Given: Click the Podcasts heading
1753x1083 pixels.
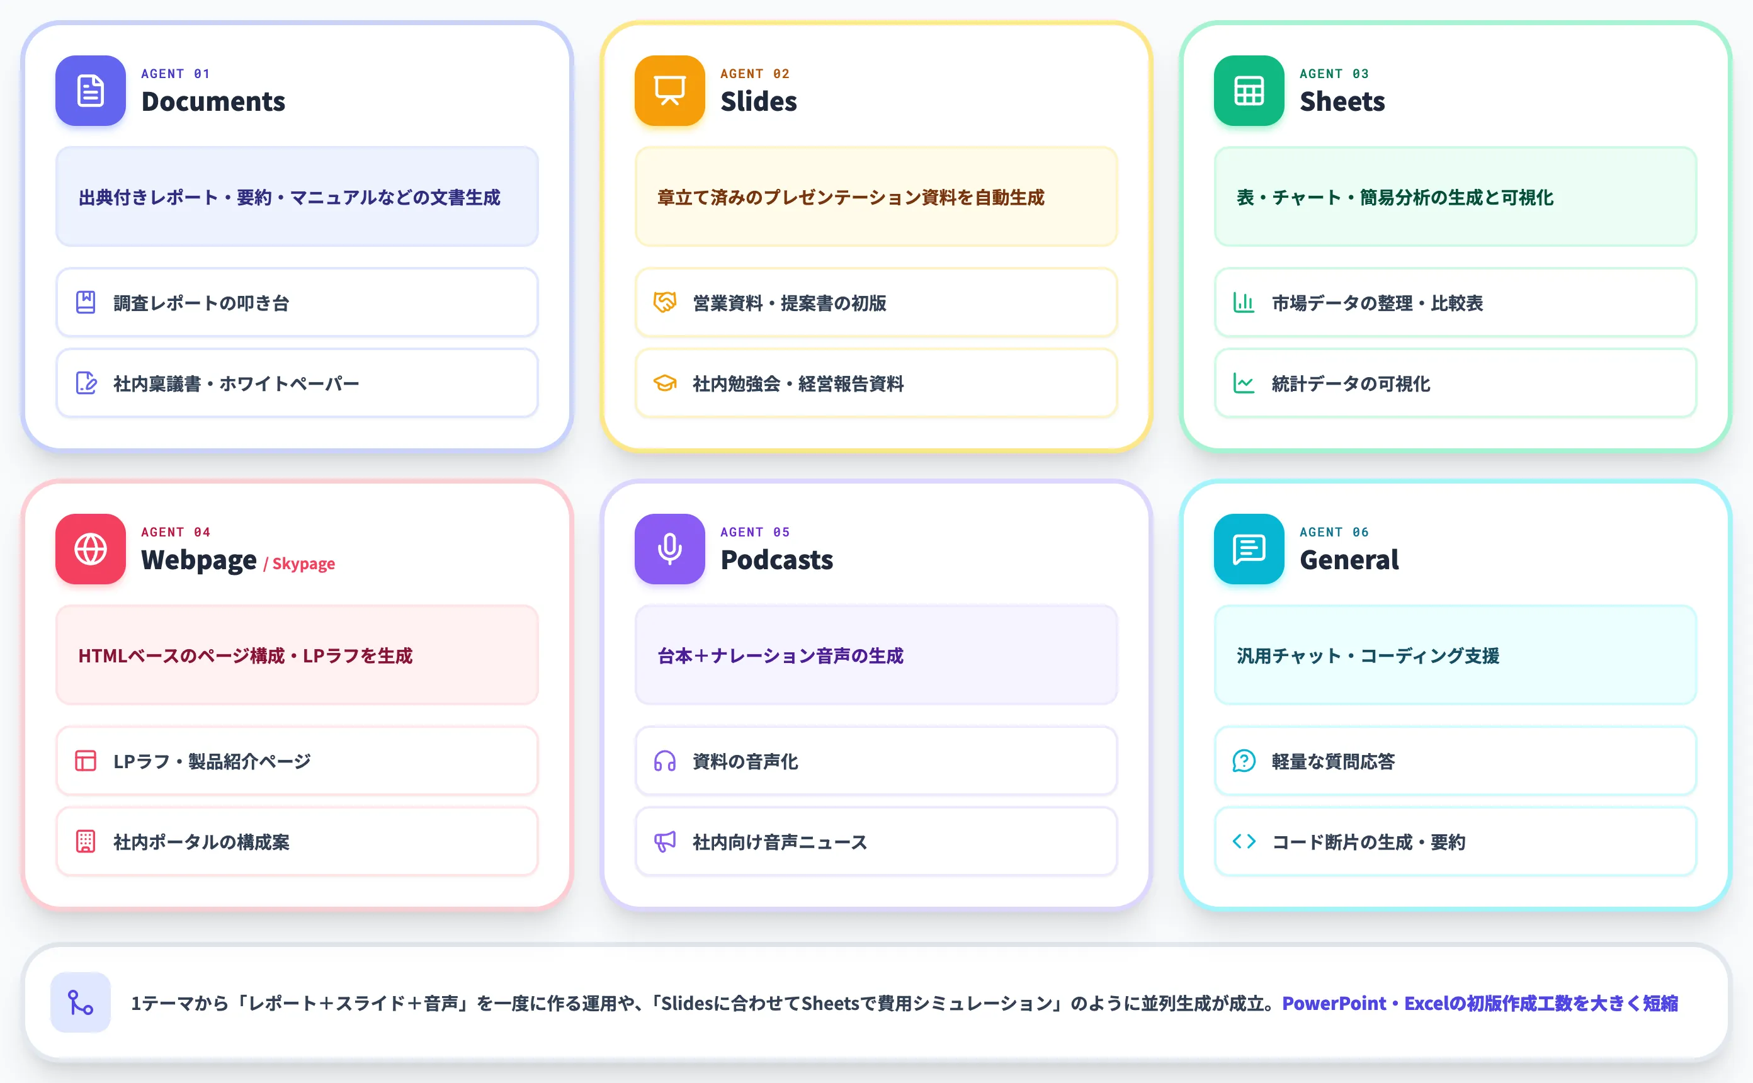Looking at the screenshot, I should coord(776,560).
